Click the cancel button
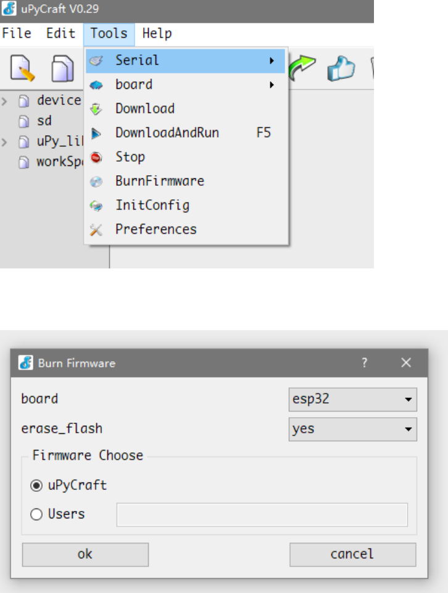Screen dimensions: 448x593 tap(353, 555)
